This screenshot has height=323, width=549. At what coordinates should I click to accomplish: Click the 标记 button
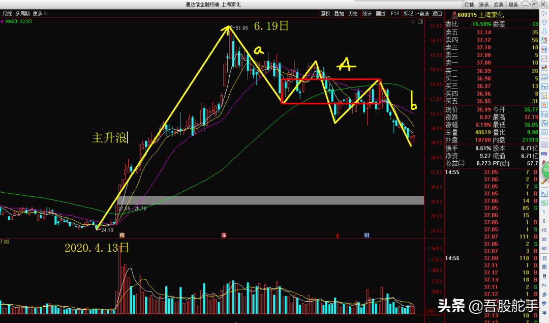409,14
